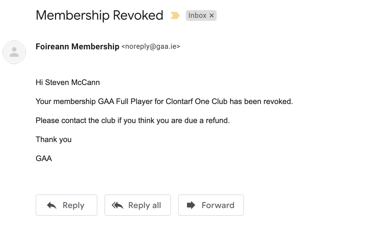Click the Forward button
The image size is (390, 236).
211,205
